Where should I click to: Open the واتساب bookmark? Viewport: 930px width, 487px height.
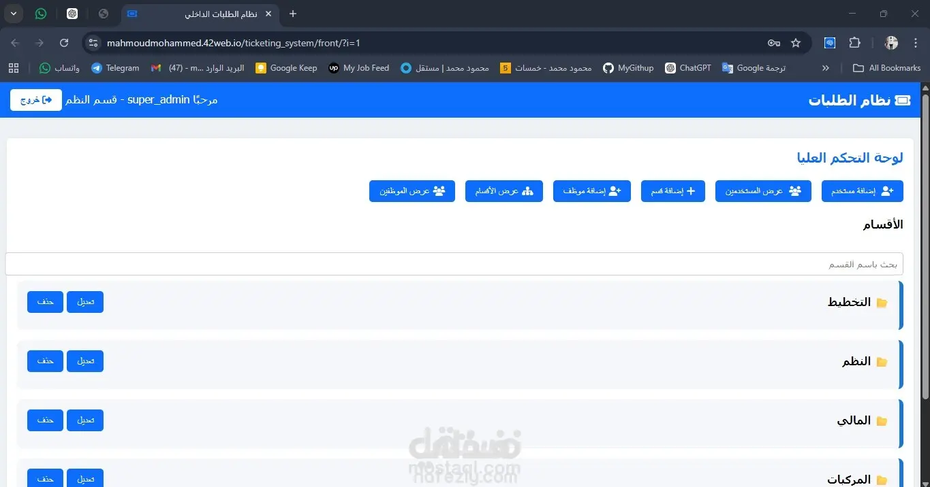tap(59, 68)
